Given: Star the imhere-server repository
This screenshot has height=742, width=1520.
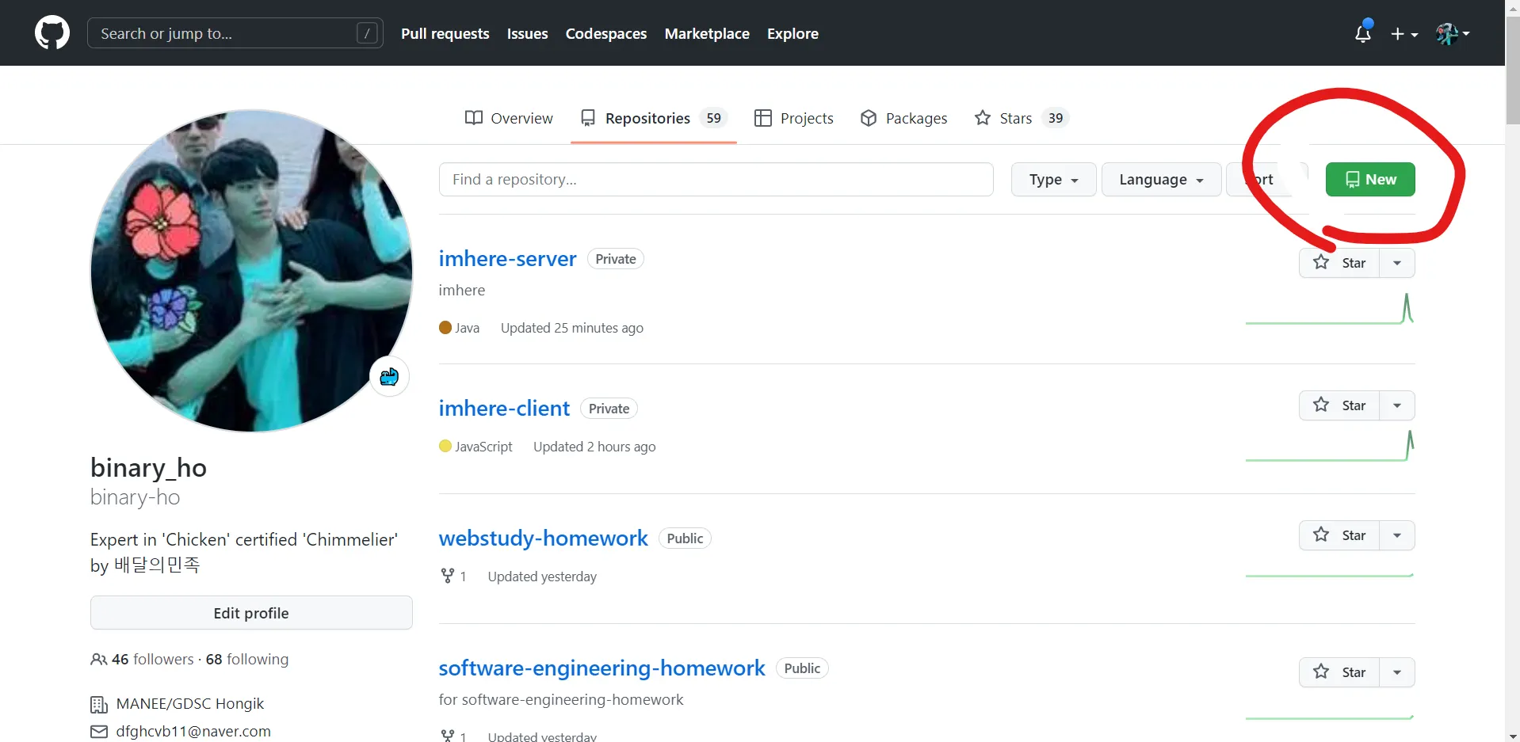Looking at the screenshot, I should [1339, 263].
